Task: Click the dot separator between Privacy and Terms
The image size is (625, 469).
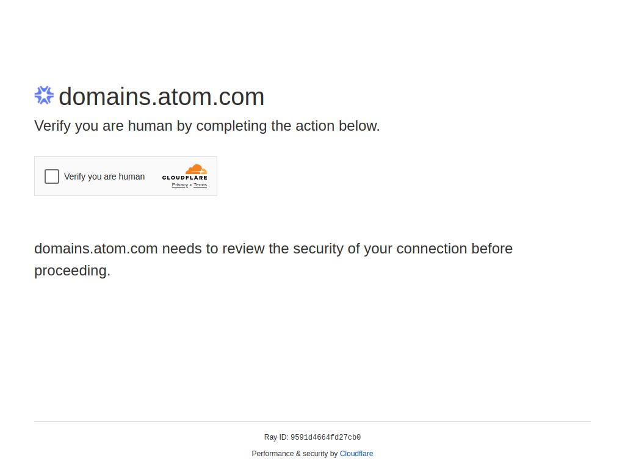Action: (x=191, y=185)
